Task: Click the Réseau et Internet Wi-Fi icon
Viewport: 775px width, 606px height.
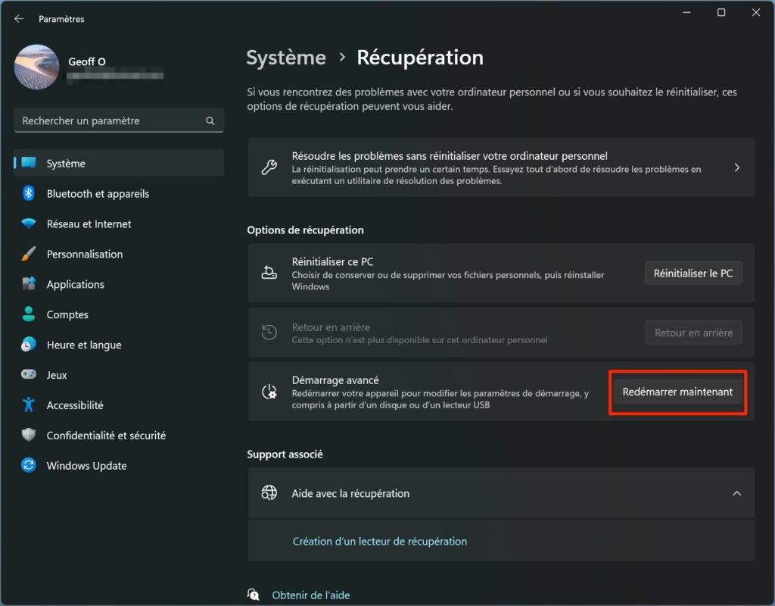Action: 29,224
